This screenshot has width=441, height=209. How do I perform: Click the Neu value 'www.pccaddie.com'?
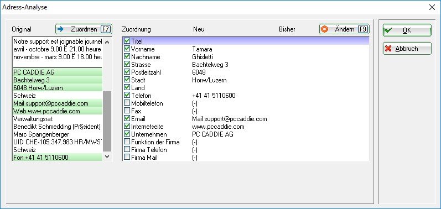click(218, 127)
